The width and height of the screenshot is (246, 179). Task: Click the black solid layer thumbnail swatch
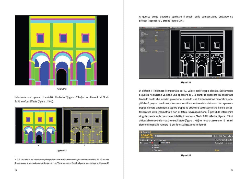pos(159,143)
